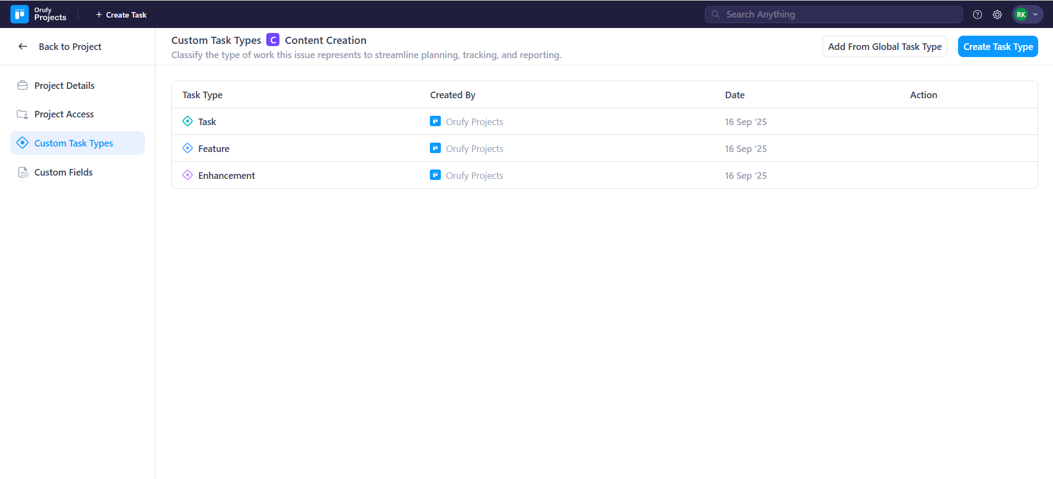Image resolution: width=1053 pixels, height=479 pixels.
Task: Open the help question mark icon
Action: (x=977, y=15)
